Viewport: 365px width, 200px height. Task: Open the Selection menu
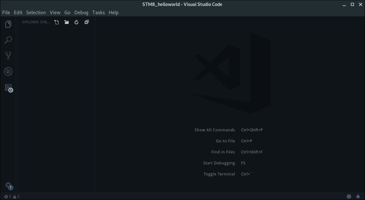pyautogui.click(x=36, y=13)
